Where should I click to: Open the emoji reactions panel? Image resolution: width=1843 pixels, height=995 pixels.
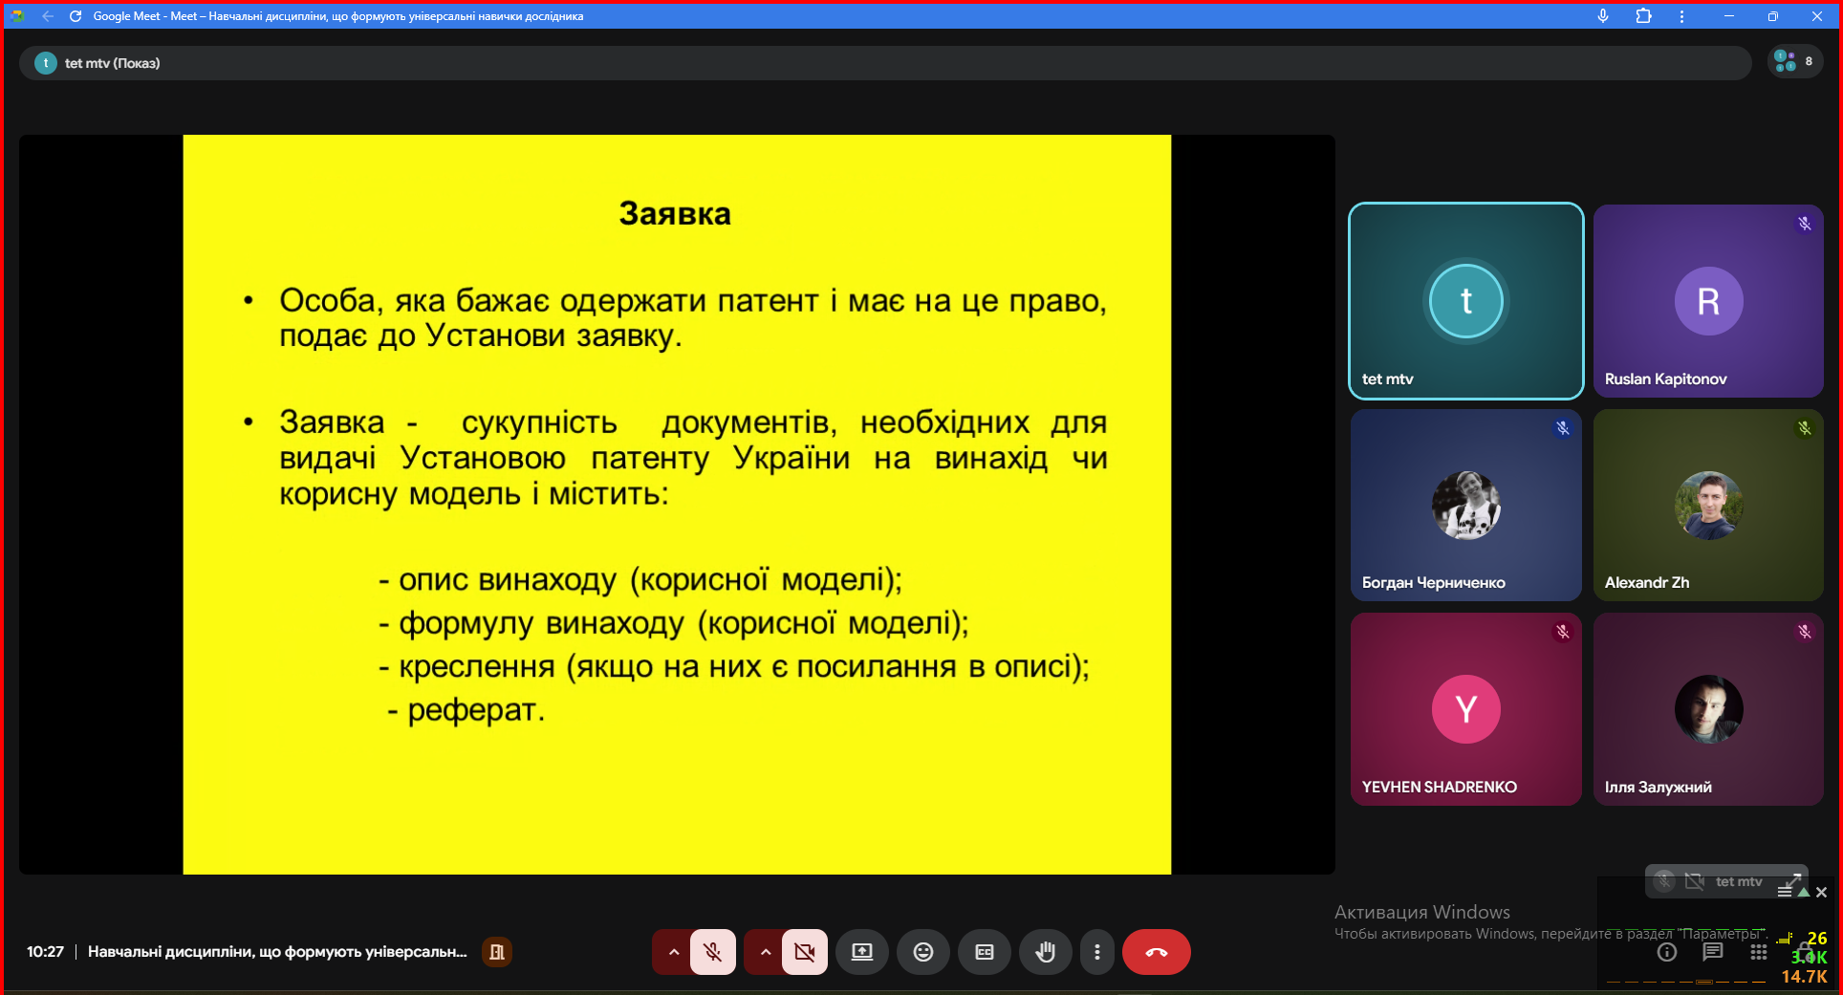coord(923,952)
